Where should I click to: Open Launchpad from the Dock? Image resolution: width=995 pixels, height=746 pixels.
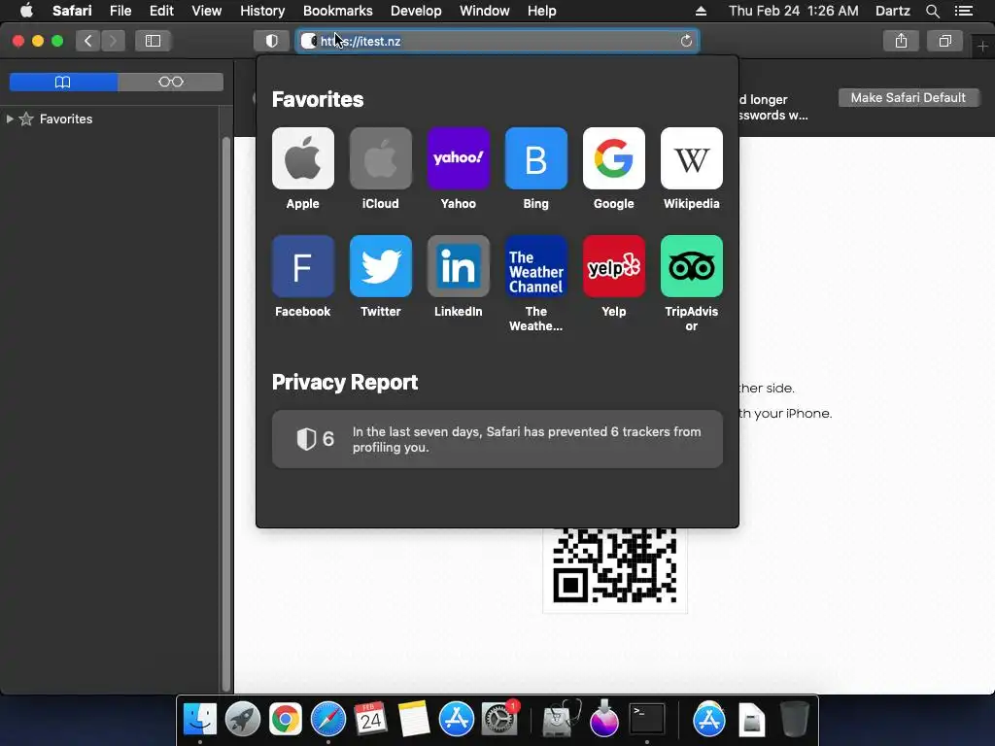pos(242,720)
